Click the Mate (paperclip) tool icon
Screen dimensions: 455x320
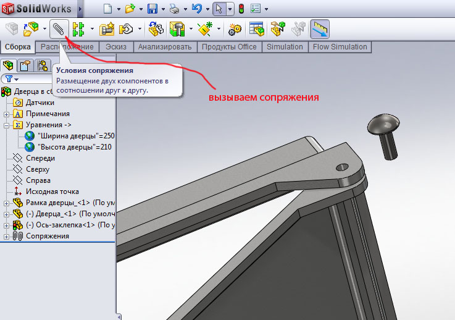[x=59, y=28]
